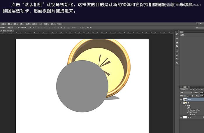Click the 3D rotate object mode icon

(80, 27)
